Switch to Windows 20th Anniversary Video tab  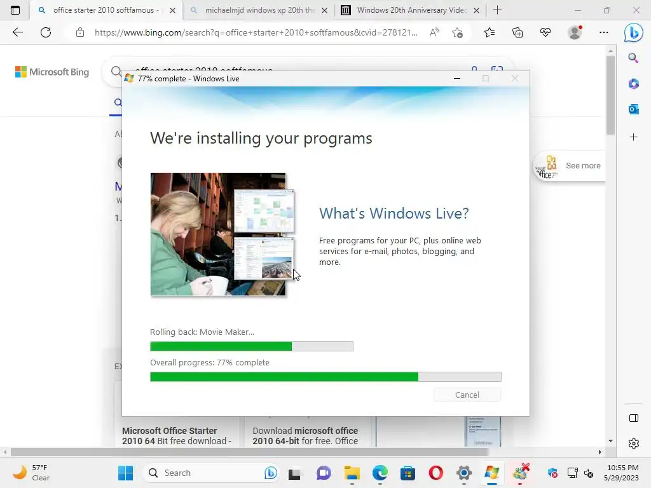[411, 10]
